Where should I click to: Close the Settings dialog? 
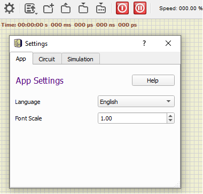point(168,43)
